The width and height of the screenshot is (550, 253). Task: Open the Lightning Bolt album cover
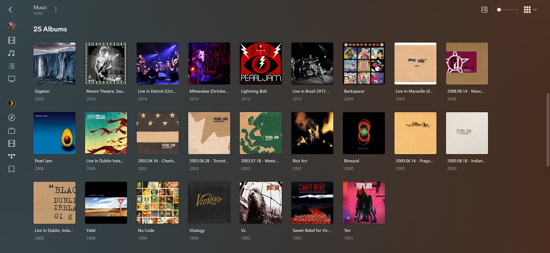tap(261, 64)
